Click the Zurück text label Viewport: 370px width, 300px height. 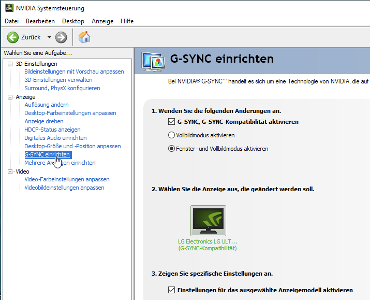(31, 37)
